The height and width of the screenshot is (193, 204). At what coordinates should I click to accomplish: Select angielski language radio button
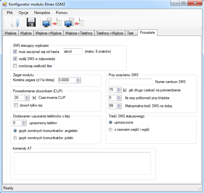point(15,131)
